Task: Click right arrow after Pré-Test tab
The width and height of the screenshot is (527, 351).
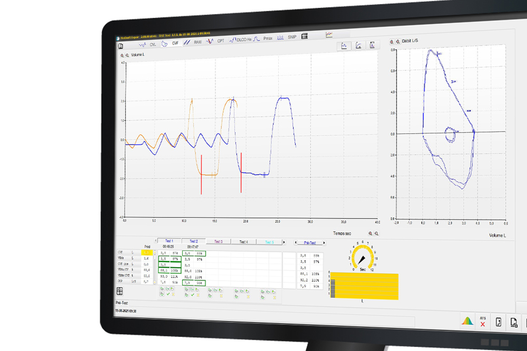Action: tap(324, 243)
